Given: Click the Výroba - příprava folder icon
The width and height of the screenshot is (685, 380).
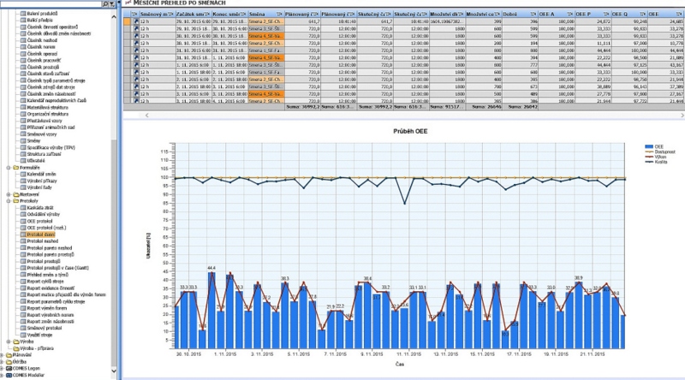Looking at the screenshot, I should click(15, 348).
